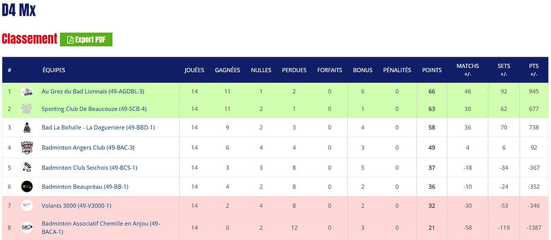This screenshot has width=551, height=240.
Task: Click Volants 3000 team logo
Action: [x=27, y=206]
